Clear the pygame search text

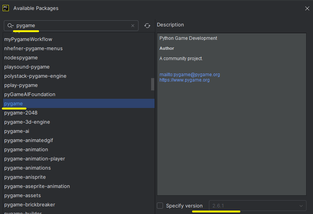pyautogui.click(x=133, y=26)
